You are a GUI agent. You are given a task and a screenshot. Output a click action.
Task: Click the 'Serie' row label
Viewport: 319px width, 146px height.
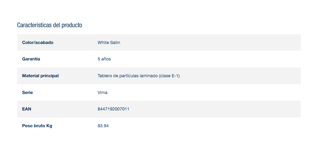click(28, 93)
